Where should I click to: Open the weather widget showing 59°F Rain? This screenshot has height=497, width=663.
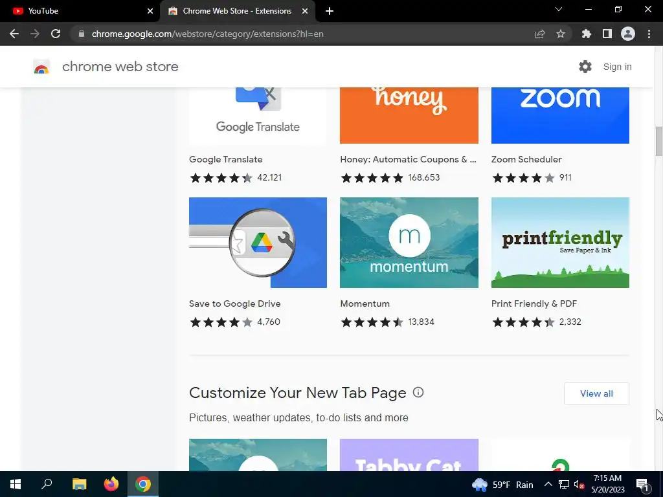[x=502, y=484]
